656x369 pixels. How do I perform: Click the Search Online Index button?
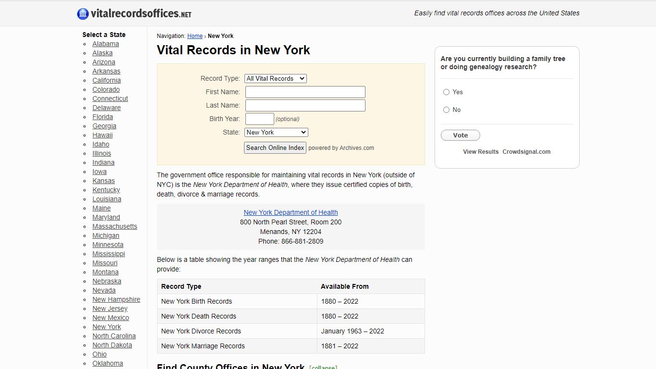coord(275,148)
